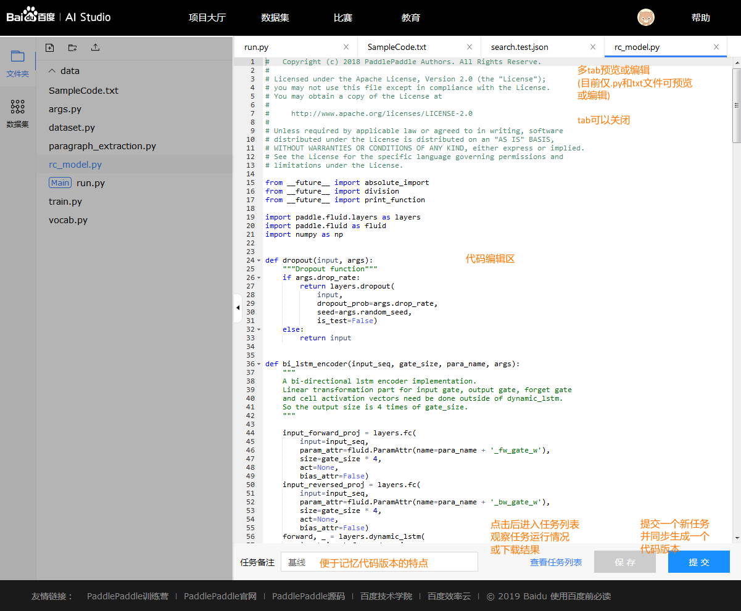This screenshot has width=741, height=611.
Task: Open 数据集 in the top navigation
Action: [275, 18]
